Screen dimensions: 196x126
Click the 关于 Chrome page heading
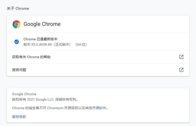coord(18,8)
